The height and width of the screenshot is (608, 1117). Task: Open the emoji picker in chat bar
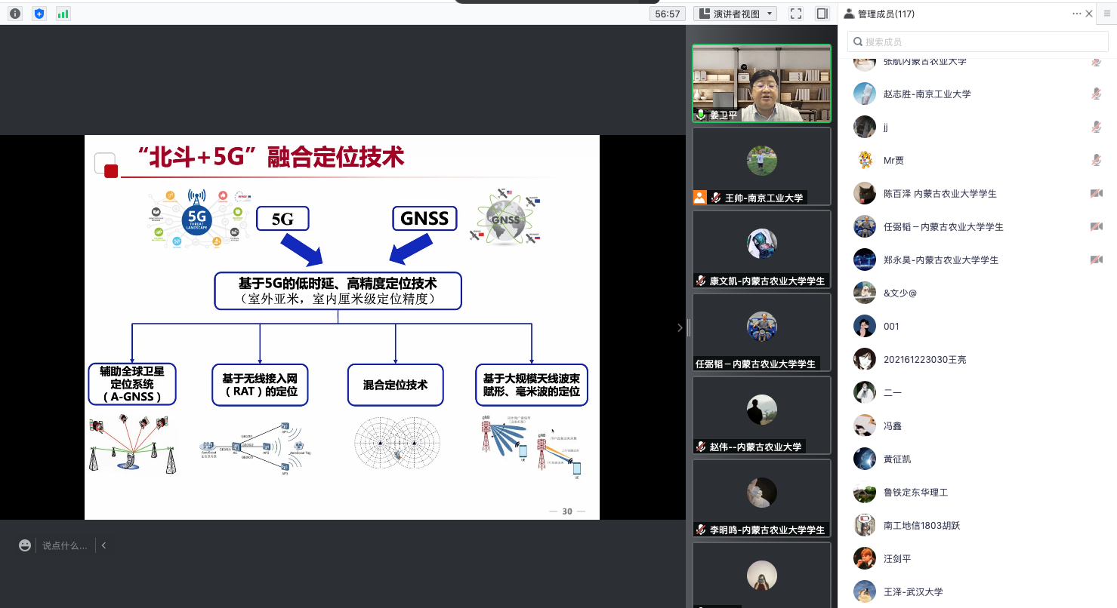[x=26, y=545]
